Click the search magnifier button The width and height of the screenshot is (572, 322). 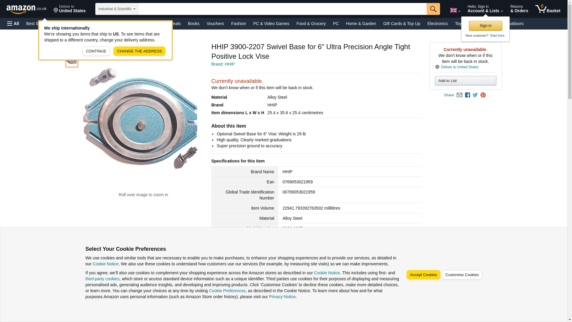point(433,9)
